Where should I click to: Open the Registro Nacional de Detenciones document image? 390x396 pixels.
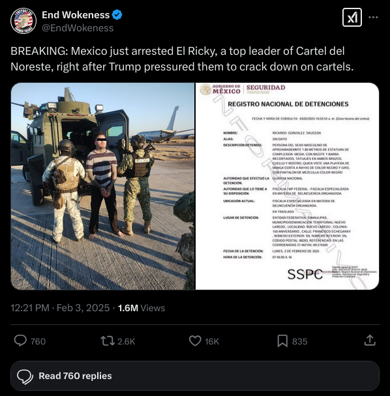pyautogui.click(x=287, y=186)
